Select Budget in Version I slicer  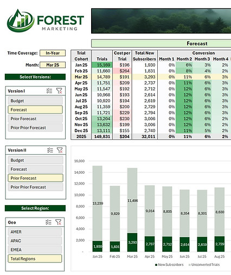pos(35,101)
